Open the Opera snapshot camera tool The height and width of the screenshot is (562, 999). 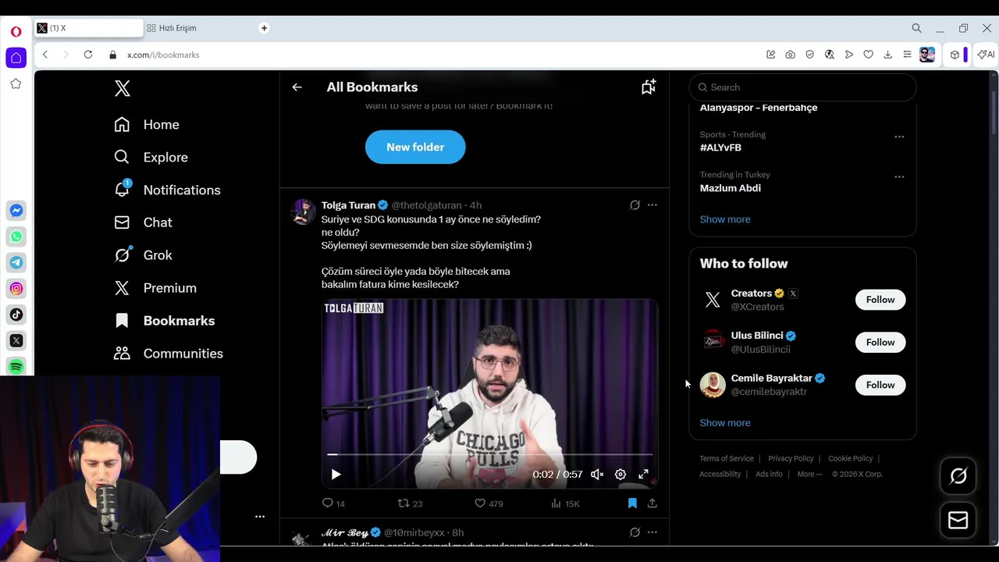click(791, 55)
